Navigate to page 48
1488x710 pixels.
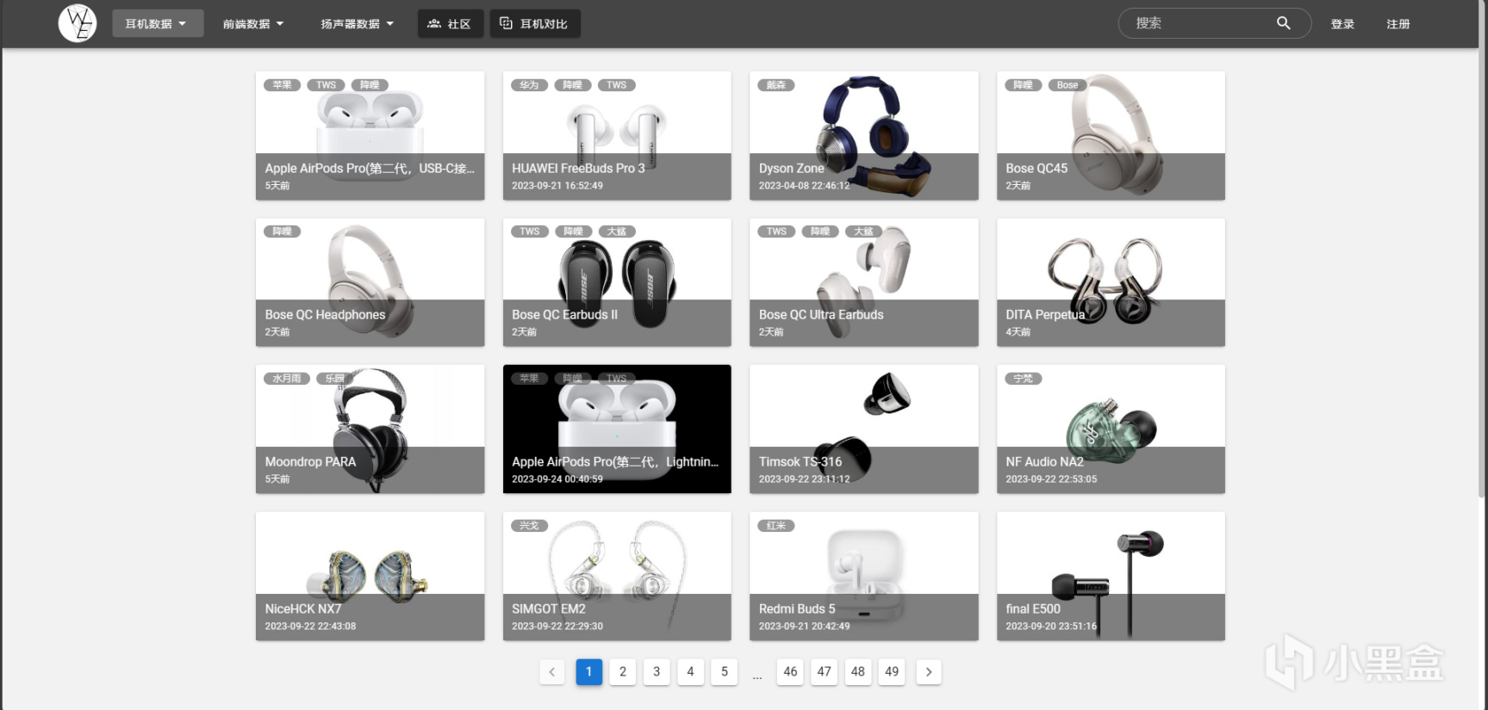[858, 671]
